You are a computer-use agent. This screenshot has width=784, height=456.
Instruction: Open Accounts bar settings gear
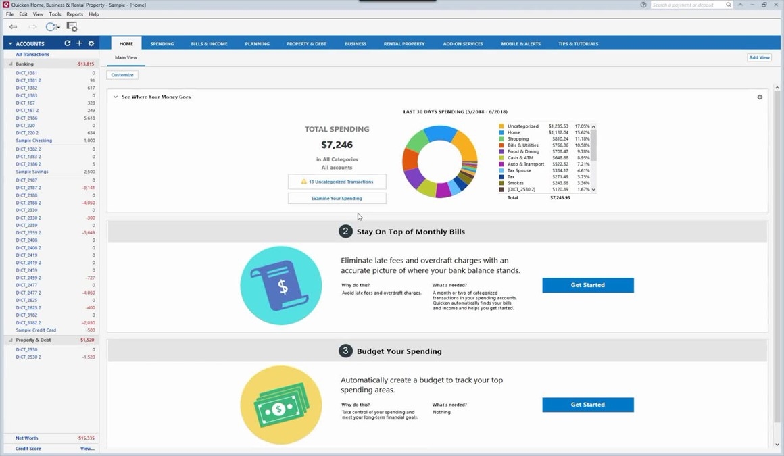click(x=91, y=43)
